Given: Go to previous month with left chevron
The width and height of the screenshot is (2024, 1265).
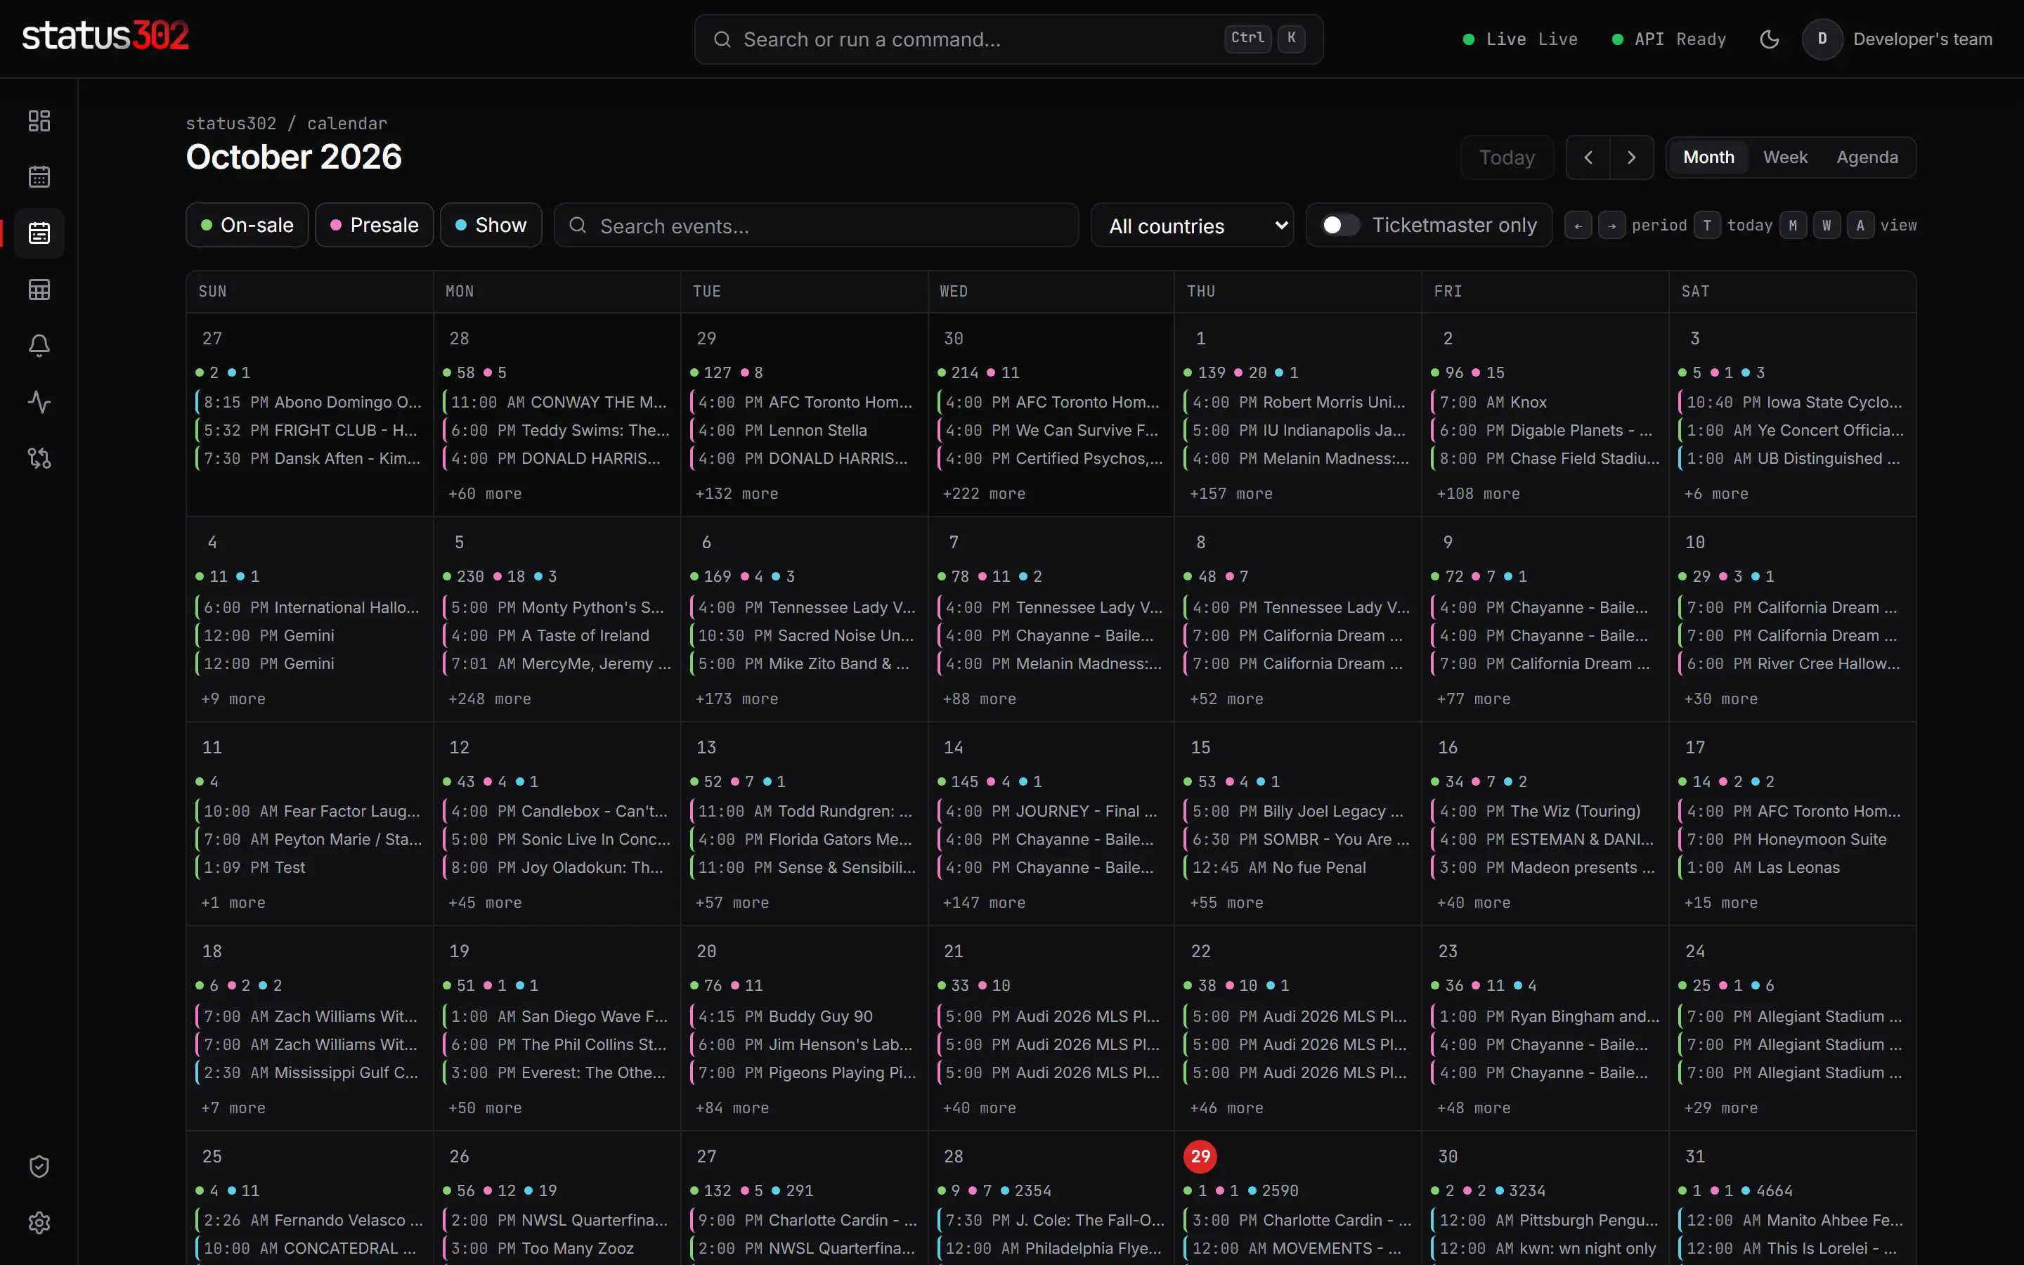Looking at the screenshot, I should coord(1588,157).
